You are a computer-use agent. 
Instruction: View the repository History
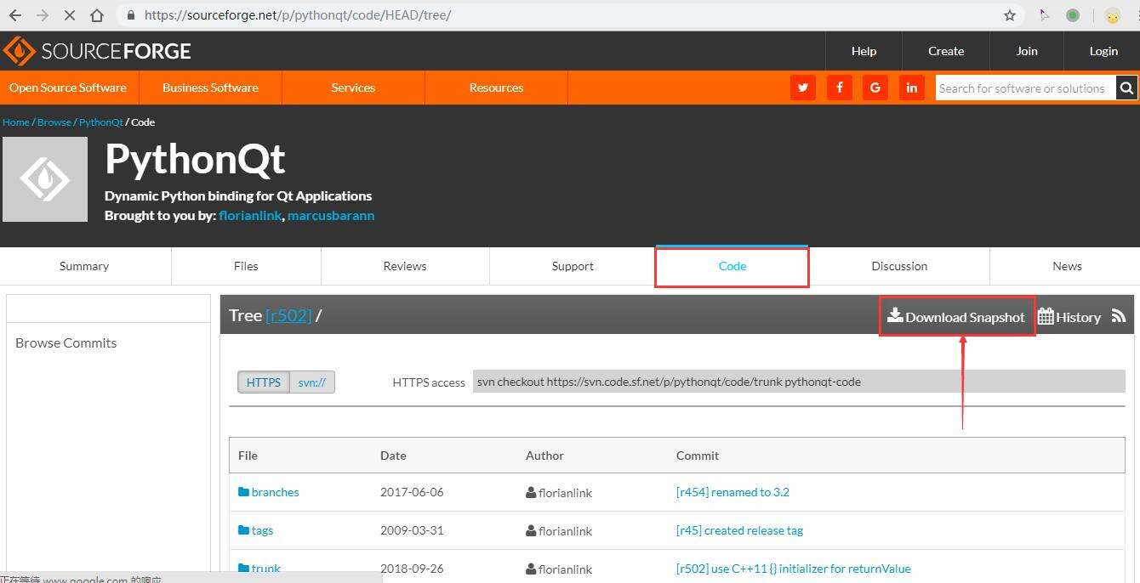(1069, 317)
